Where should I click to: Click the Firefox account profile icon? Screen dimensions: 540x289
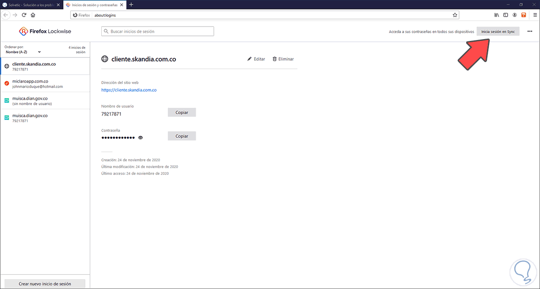(x=514, y=15)
